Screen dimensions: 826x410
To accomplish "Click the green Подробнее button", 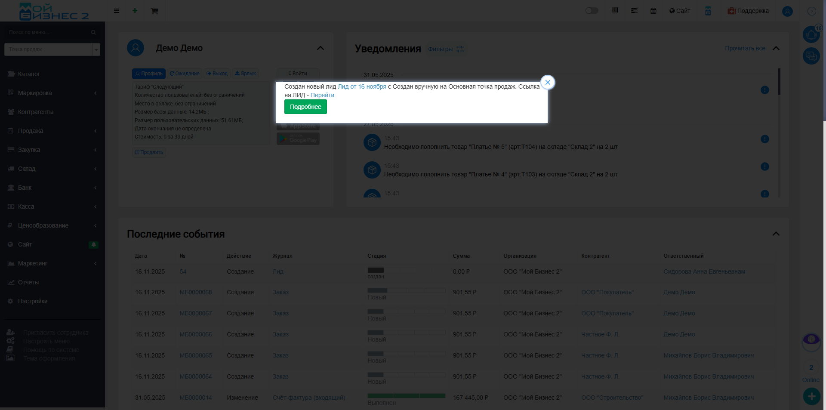I will point(305,107).
